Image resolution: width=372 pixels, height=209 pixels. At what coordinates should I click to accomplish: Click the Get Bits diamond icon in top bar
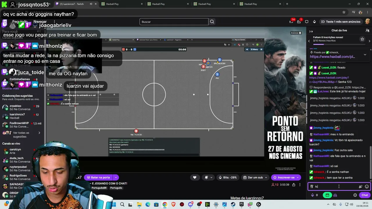click(314, 22)
